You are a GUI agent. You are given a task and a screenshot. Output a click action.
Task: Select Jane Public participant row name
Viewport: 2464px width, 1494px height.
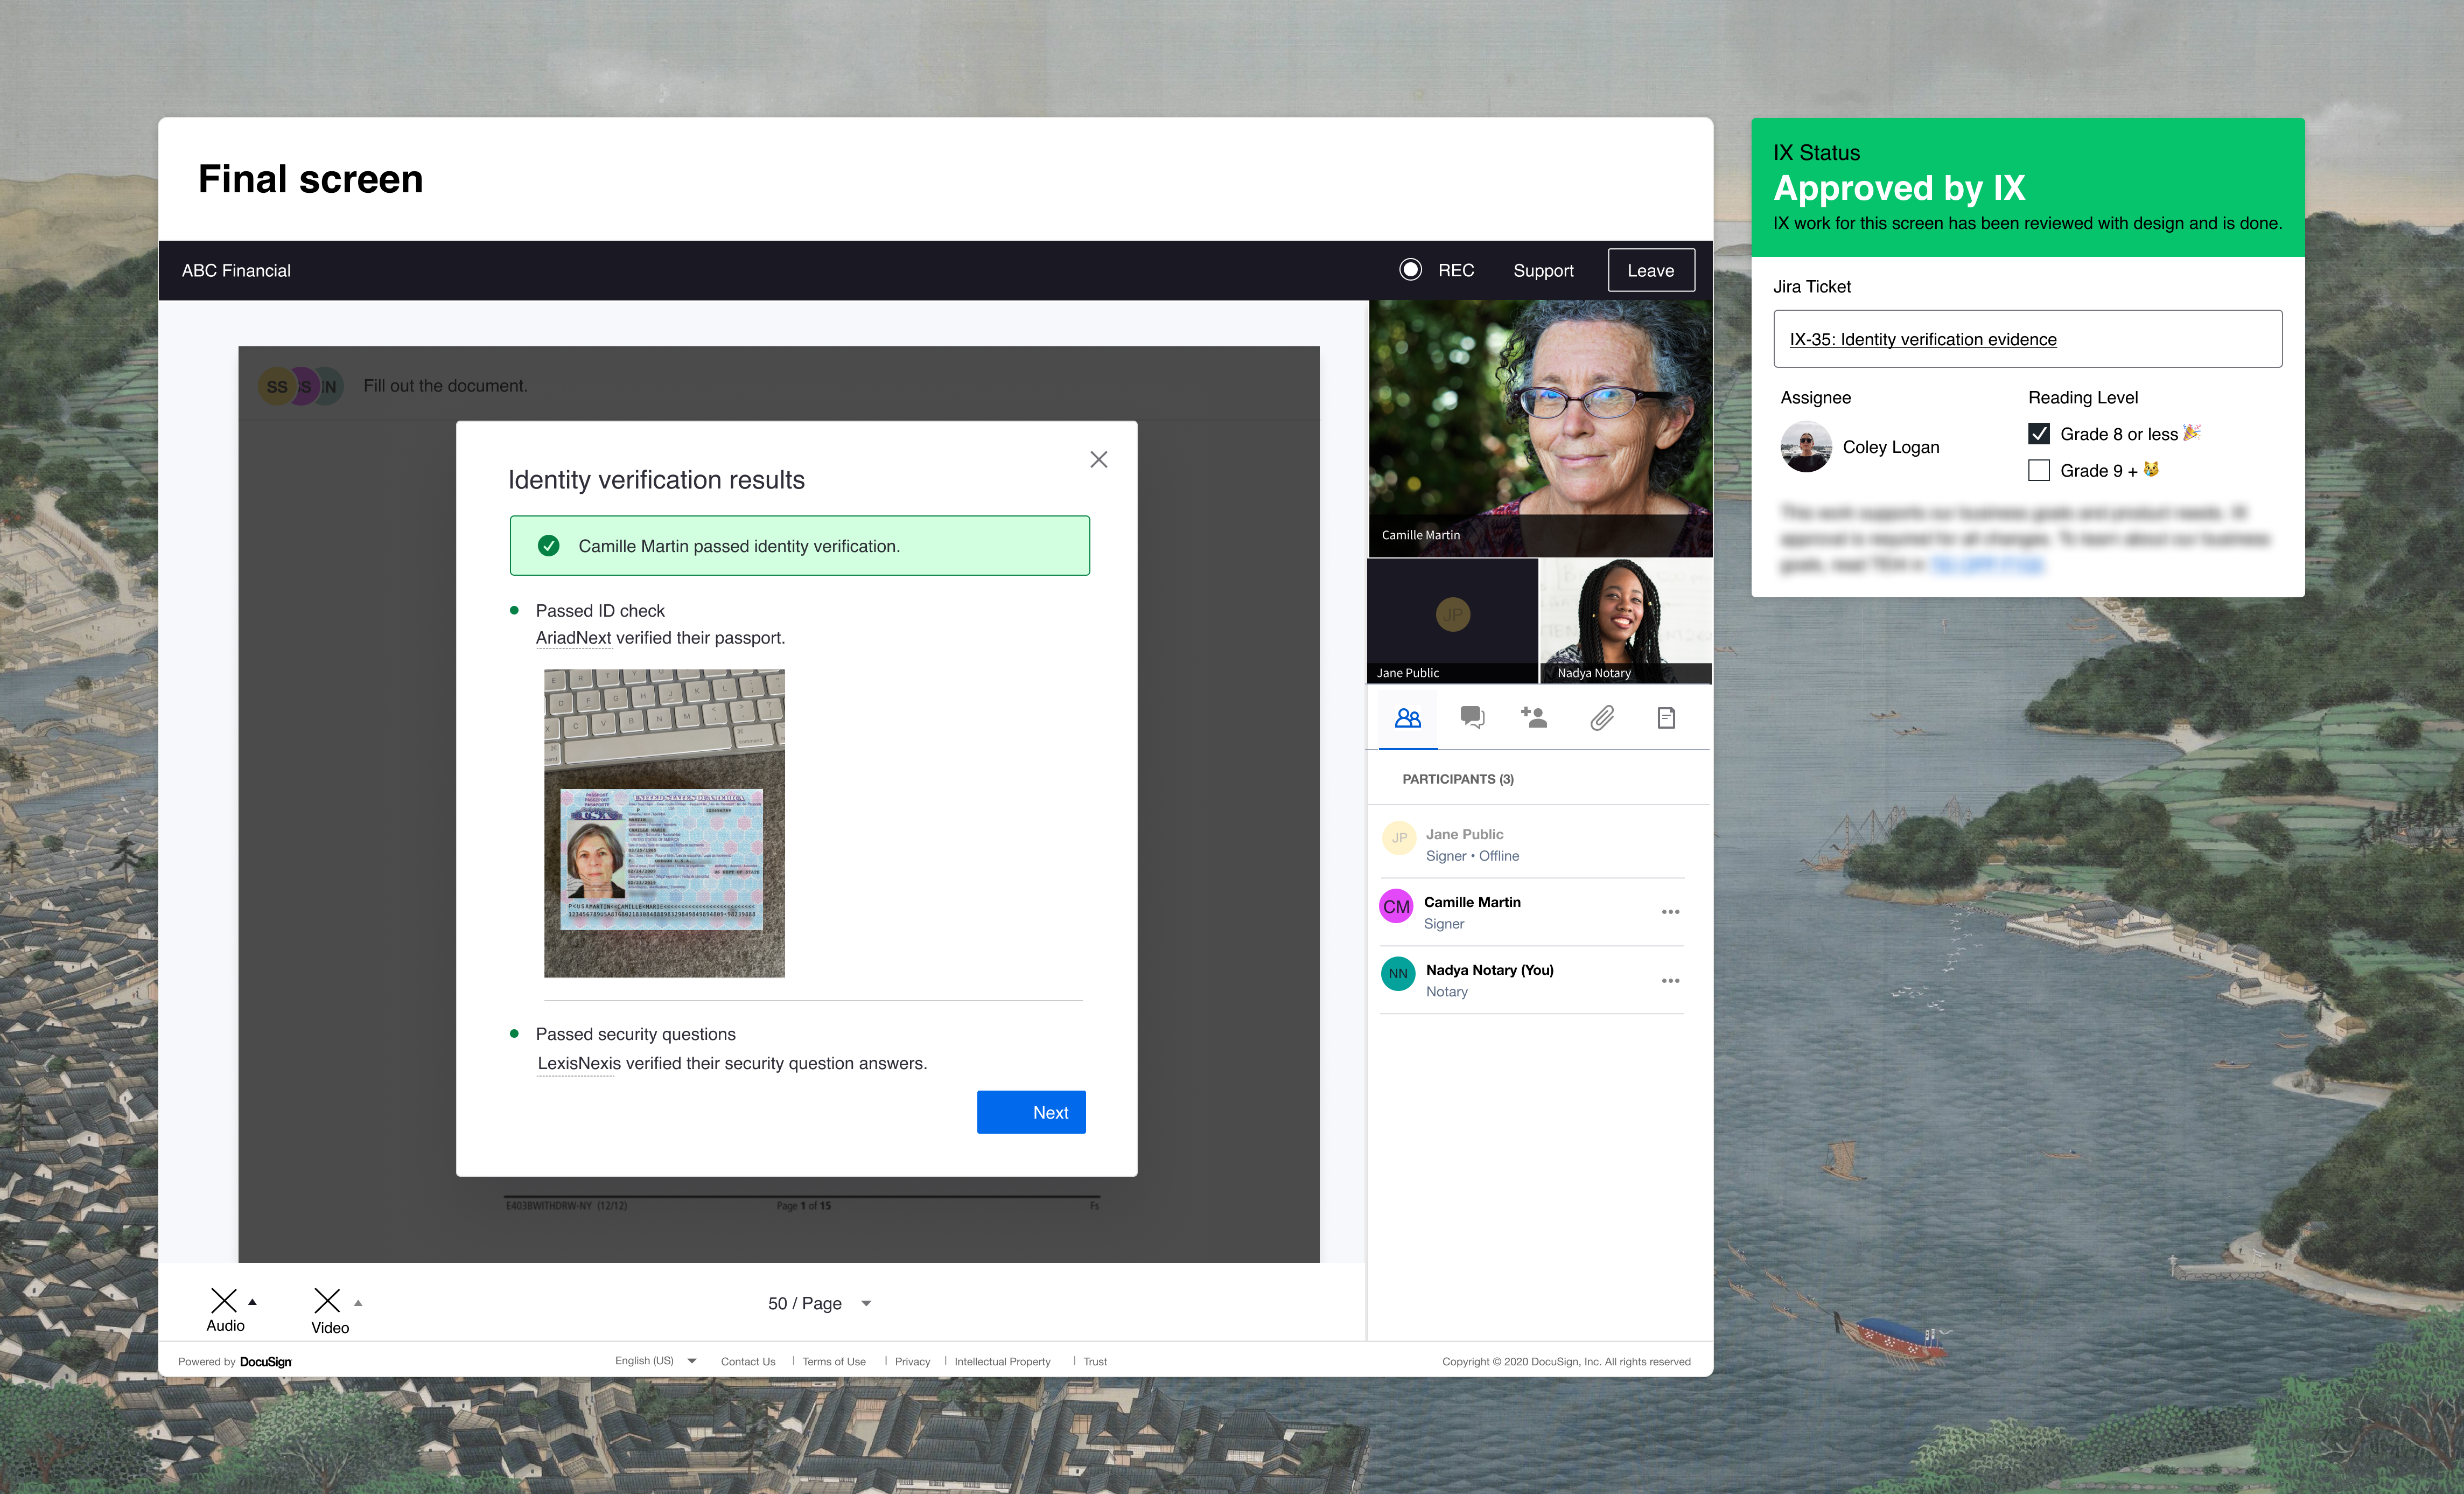1464,834
